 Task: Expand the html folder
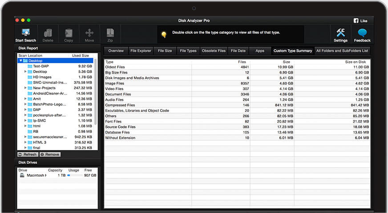tap(25, 126)
